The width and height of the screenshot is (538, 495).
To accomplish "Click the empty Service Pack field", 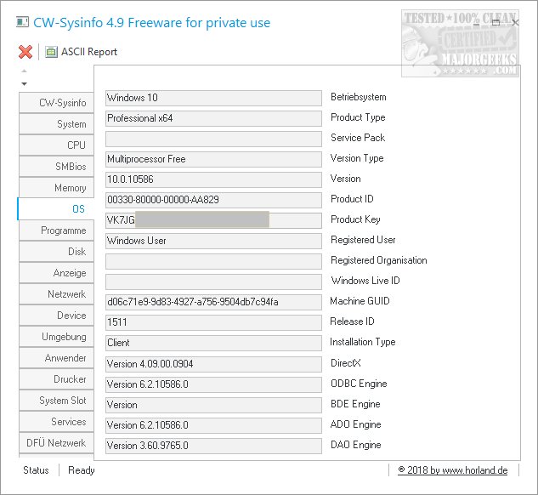I will (x=213, y=139).
